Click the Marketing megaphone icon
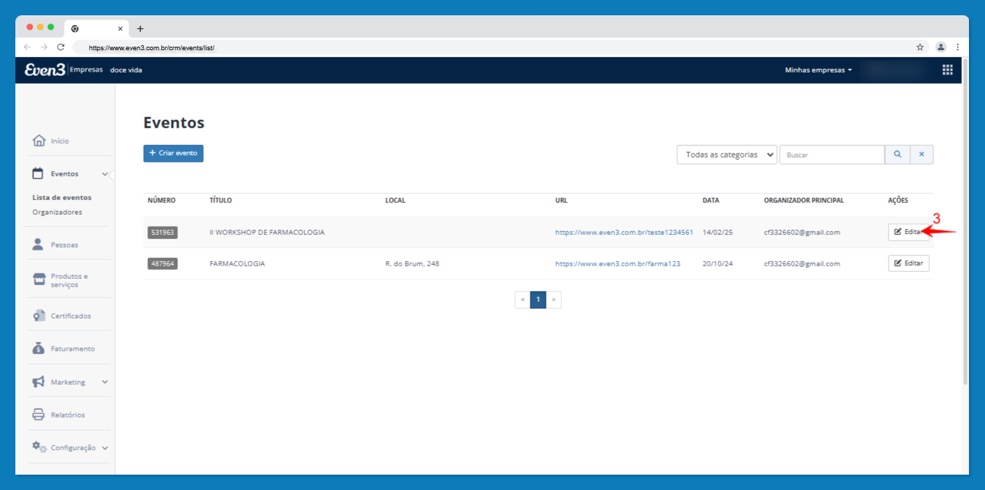Screen dimensions: 985x490 tap(39, 382)
